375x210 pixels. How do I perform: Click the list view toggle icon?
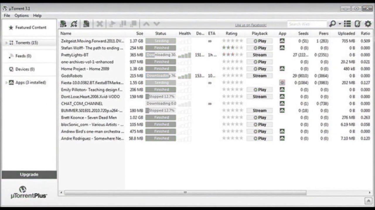tap(347, 24)
